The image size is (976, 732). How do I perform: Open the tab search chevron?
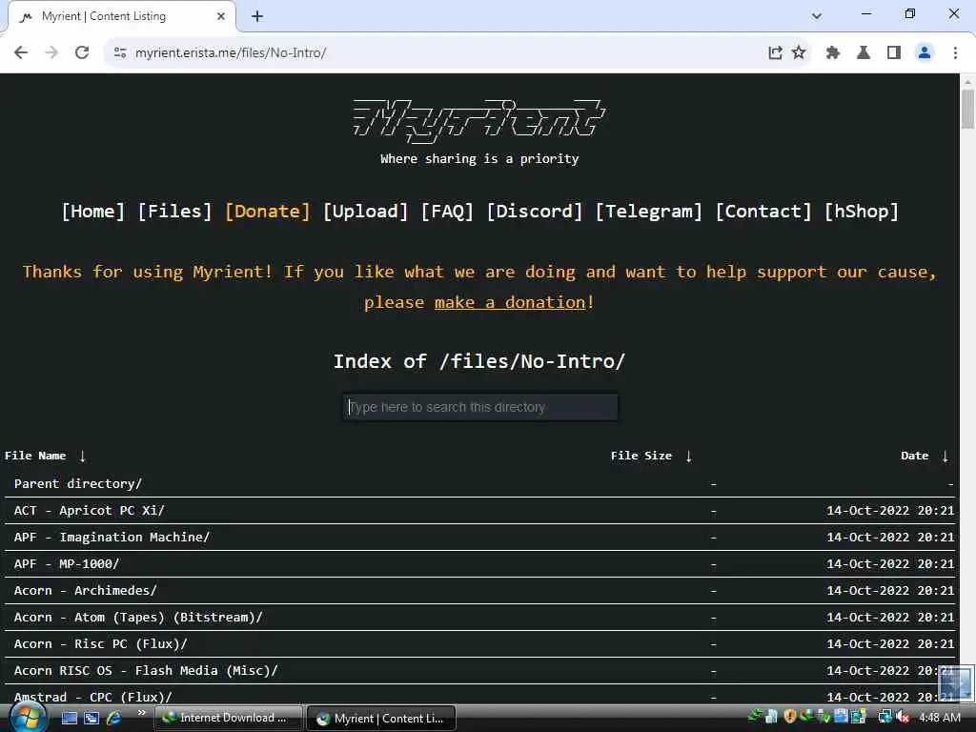pos(817,16)
